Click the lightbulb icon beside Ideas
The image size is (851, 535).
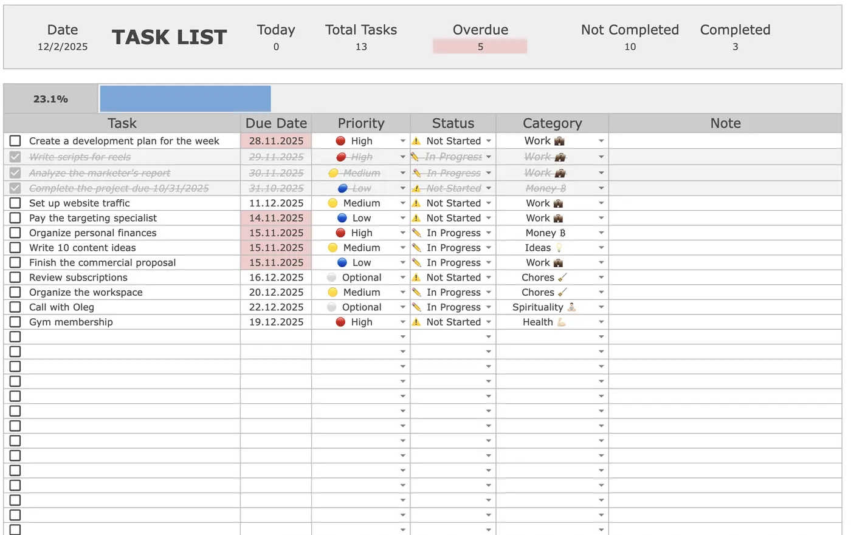point(559,248)
